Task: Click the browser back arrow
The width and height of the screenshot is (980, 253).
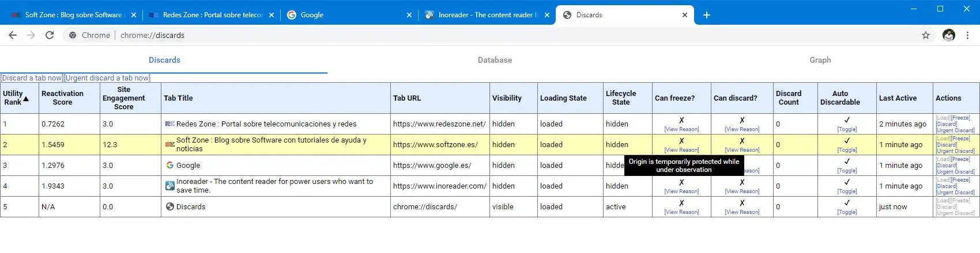Action: 12,35
